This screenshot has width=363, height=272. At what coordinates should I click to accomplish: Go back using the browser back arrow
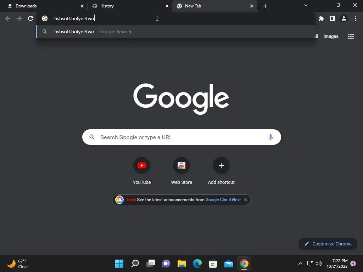click(8, 18)
